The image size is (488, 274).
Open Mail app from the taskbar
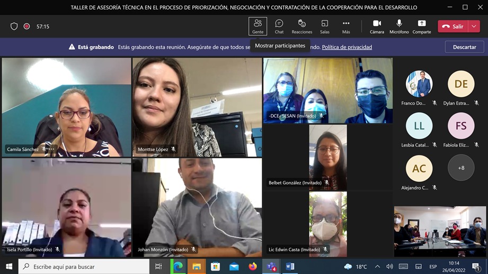pos(234,267)
